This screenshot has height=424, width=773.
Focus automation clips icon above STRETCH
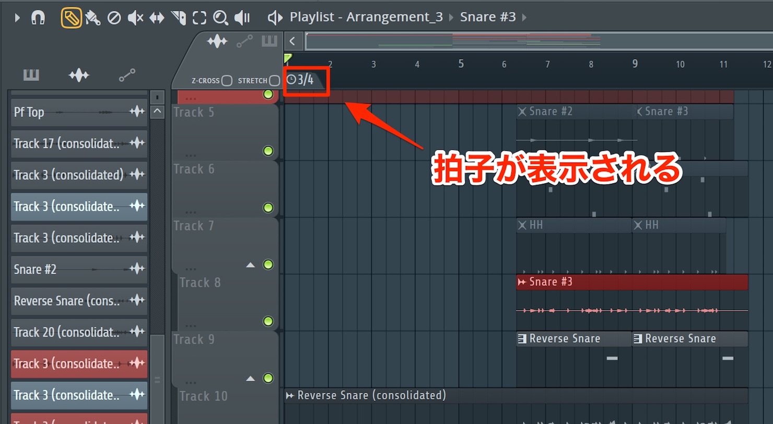click(244, 41)
